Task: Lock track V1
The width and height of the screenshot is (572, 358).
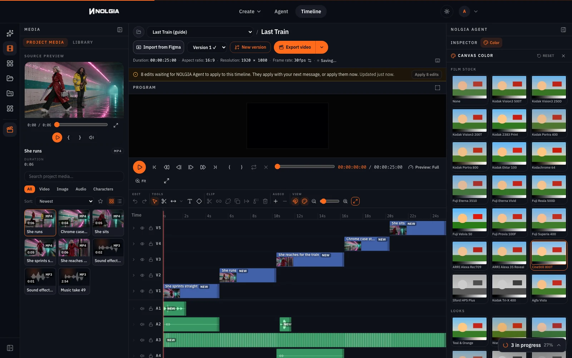Action: (151, 291)
